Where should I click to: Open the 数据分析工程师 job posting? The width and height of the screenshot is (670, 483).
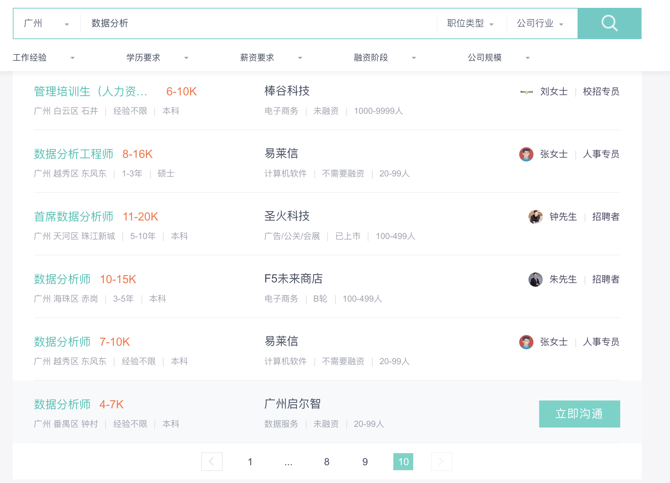74,154
